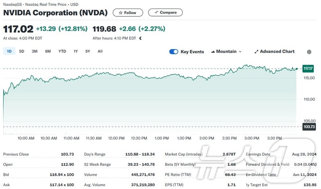Click the chart settings gear icon
The image size is (321, 189).
coord(309,52)
